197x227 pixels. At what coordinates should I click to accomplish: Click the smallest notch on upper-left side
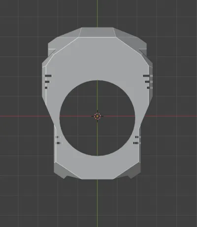click(x=46, y=88)
